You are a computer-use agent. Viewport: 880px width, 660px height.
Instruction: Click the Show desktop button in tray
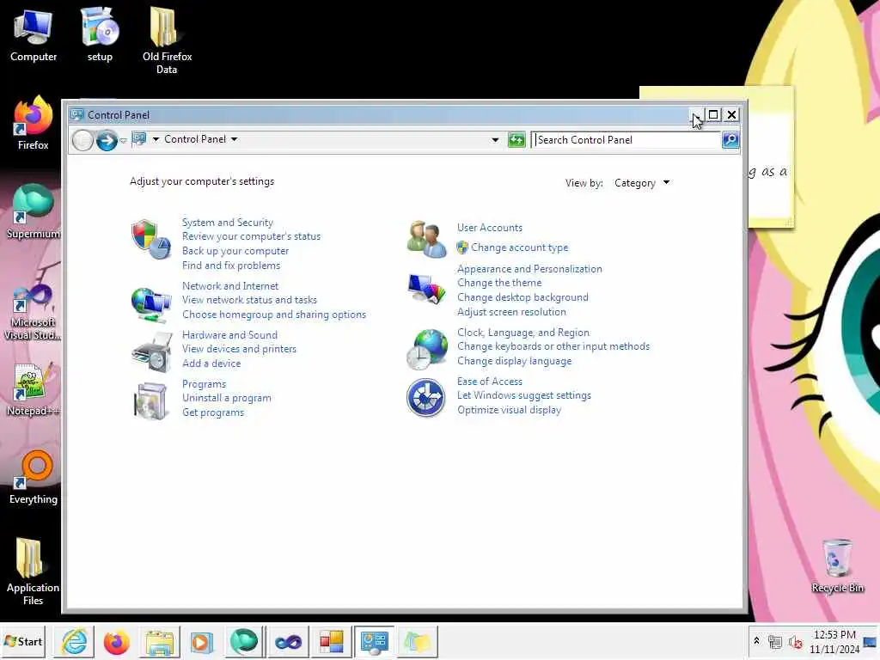pyautogui.click(x=871, y=641)
